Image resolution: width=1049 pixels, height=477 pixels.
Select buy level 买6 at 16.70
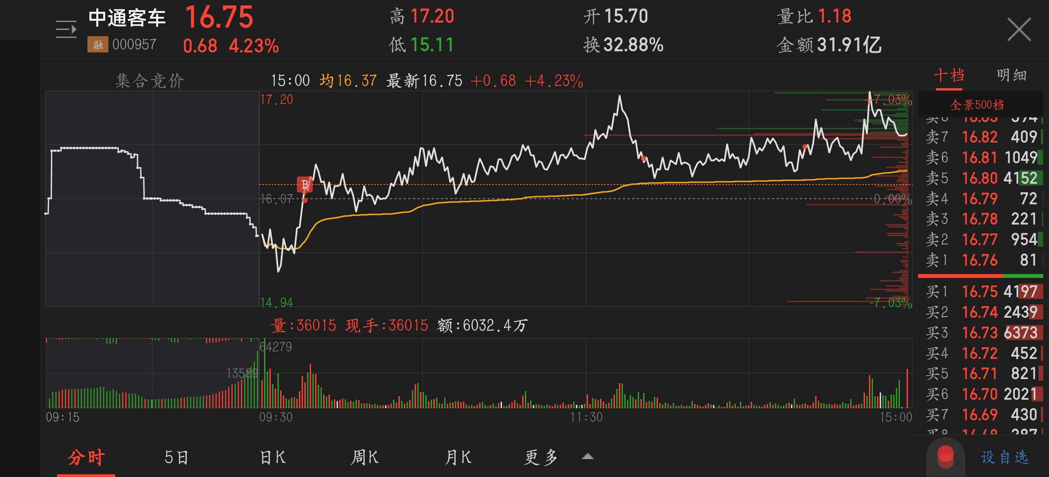(981, 394)
